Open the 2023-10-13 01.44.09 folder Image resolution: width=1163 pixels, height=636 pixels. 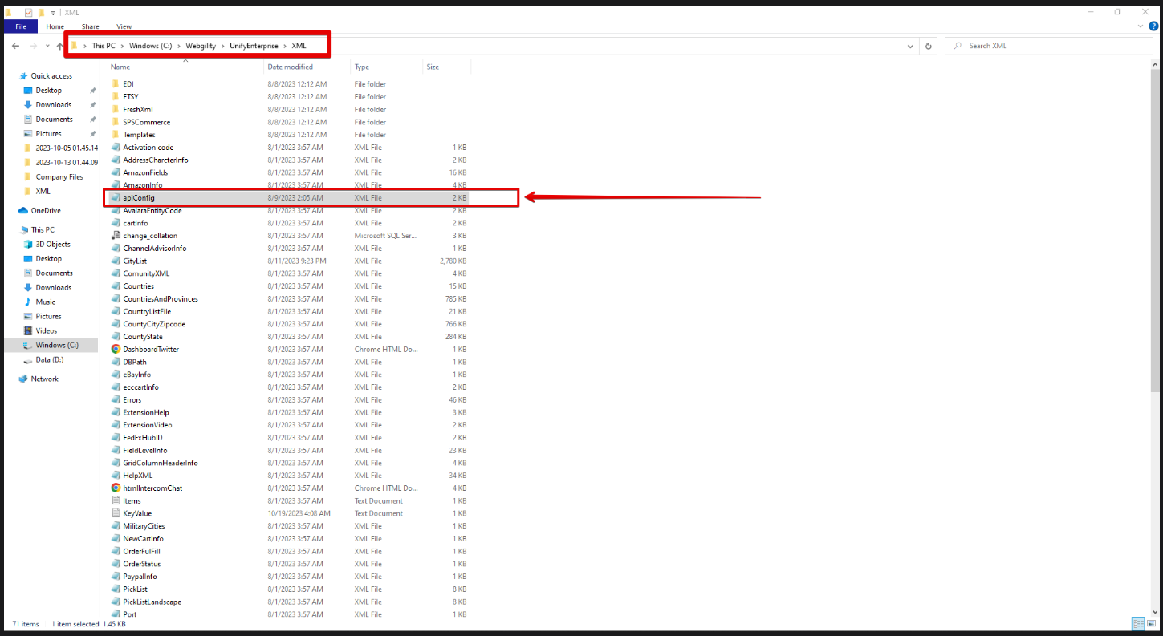tap(61, 163)
